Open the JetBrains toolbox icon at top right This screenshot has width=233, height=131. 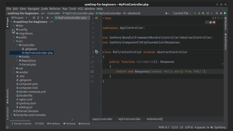click(225, 13)
